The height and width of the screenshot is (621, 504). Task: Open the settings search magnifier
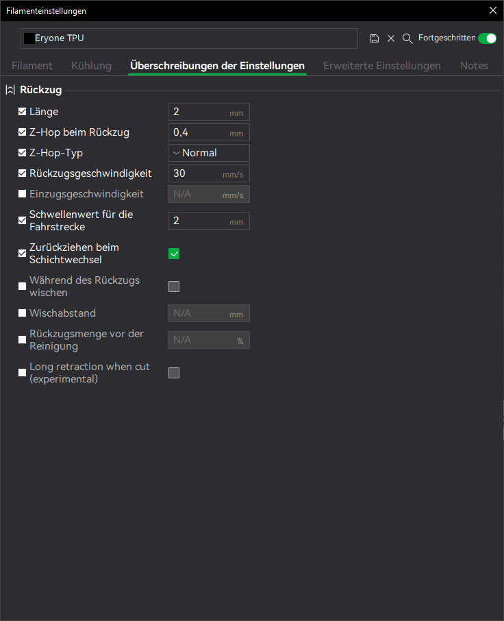[407, 38]
